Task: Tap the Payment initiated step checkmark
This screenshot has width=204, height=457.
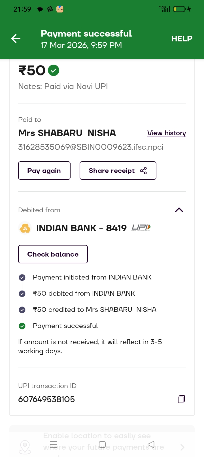Action: (x=22, y=278)
